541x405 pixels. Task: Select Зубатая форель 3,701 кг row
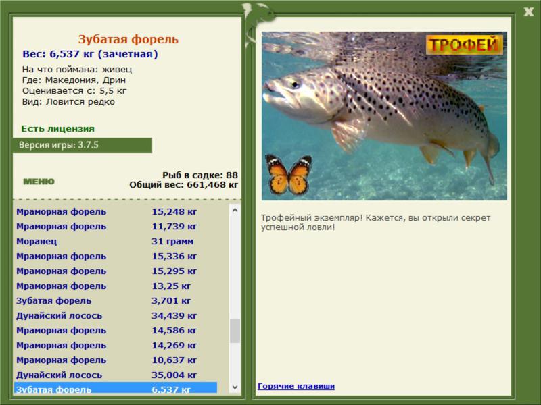[x=116, y=300]
